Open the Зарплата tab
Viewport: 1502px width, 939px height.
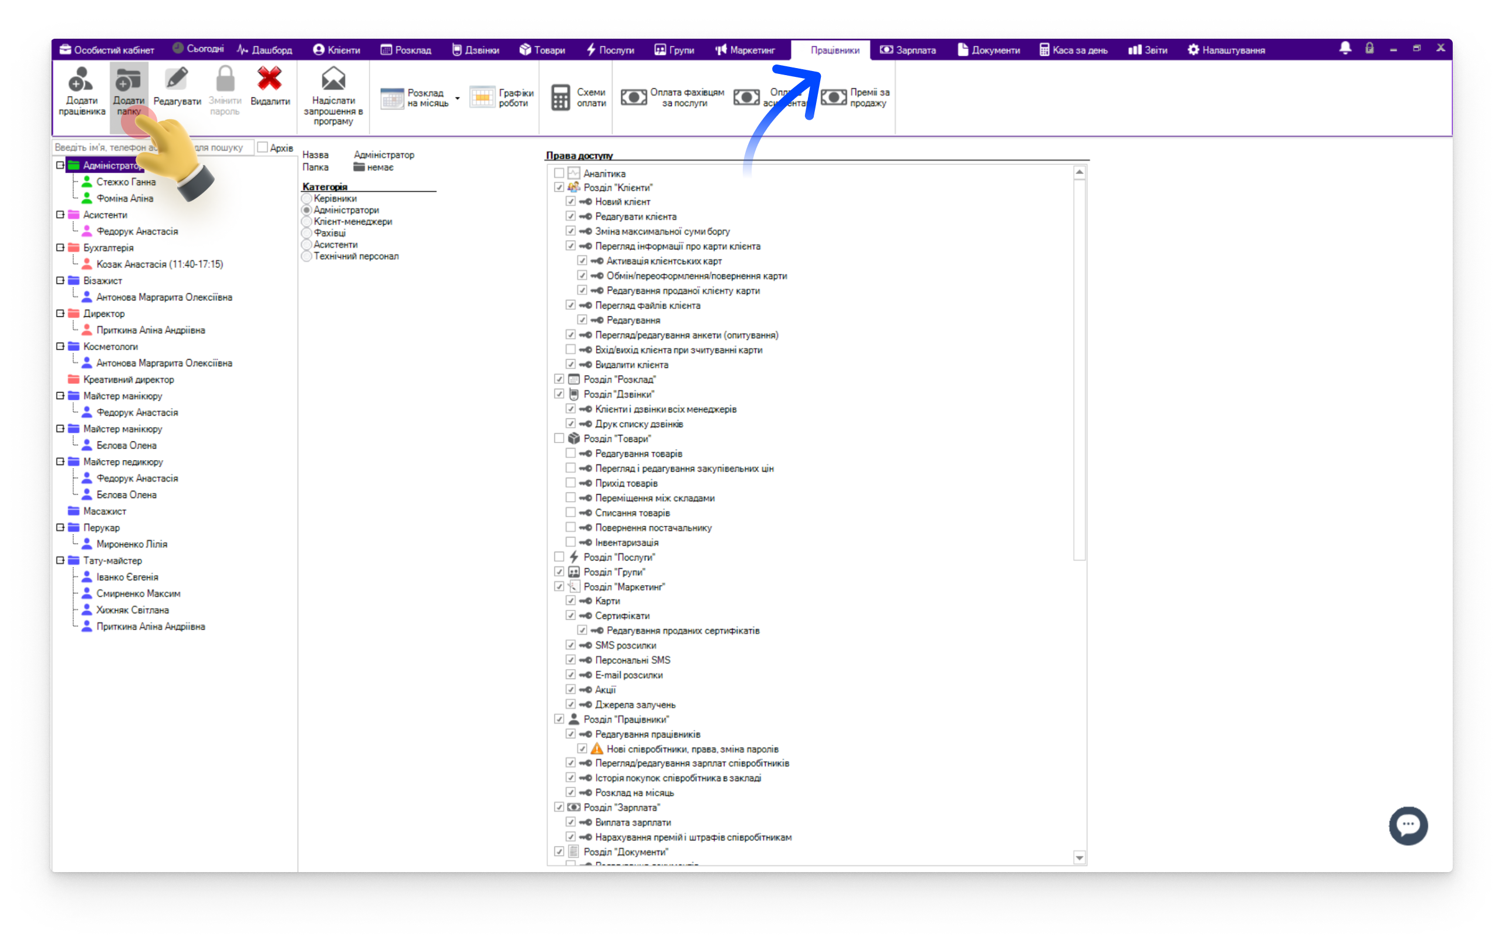pyautogui.click(x=908, y=50)
